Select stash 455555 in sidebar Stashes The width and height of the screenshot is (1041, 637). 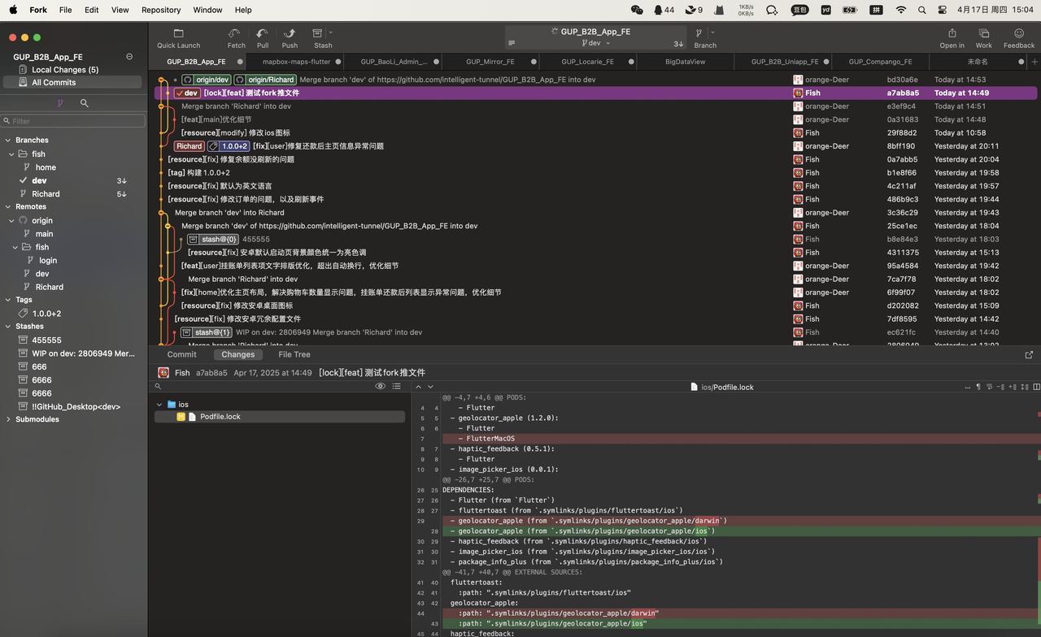tap(46, 340)
